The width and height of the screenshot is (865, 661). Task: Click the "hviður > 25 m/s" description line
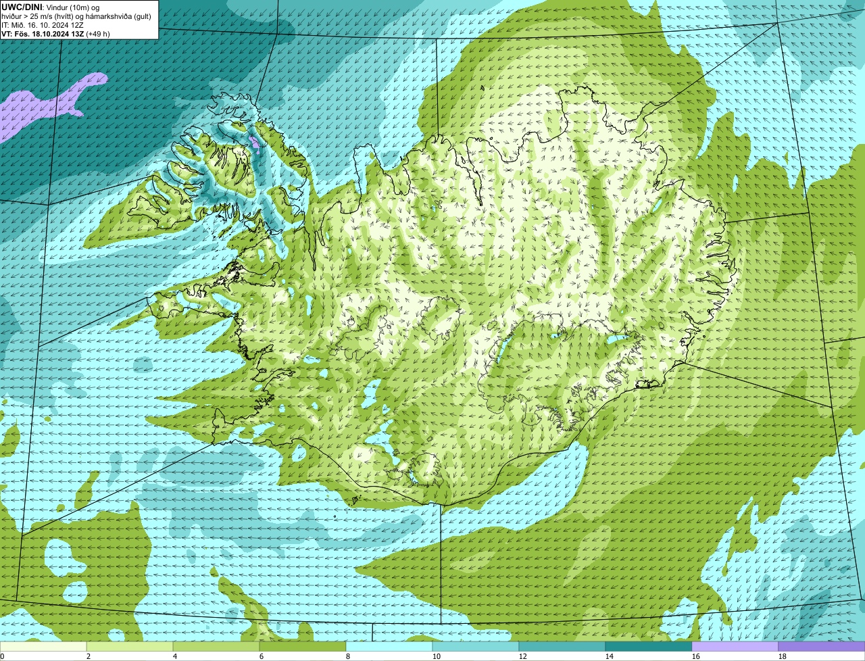[x=76, y=16]
